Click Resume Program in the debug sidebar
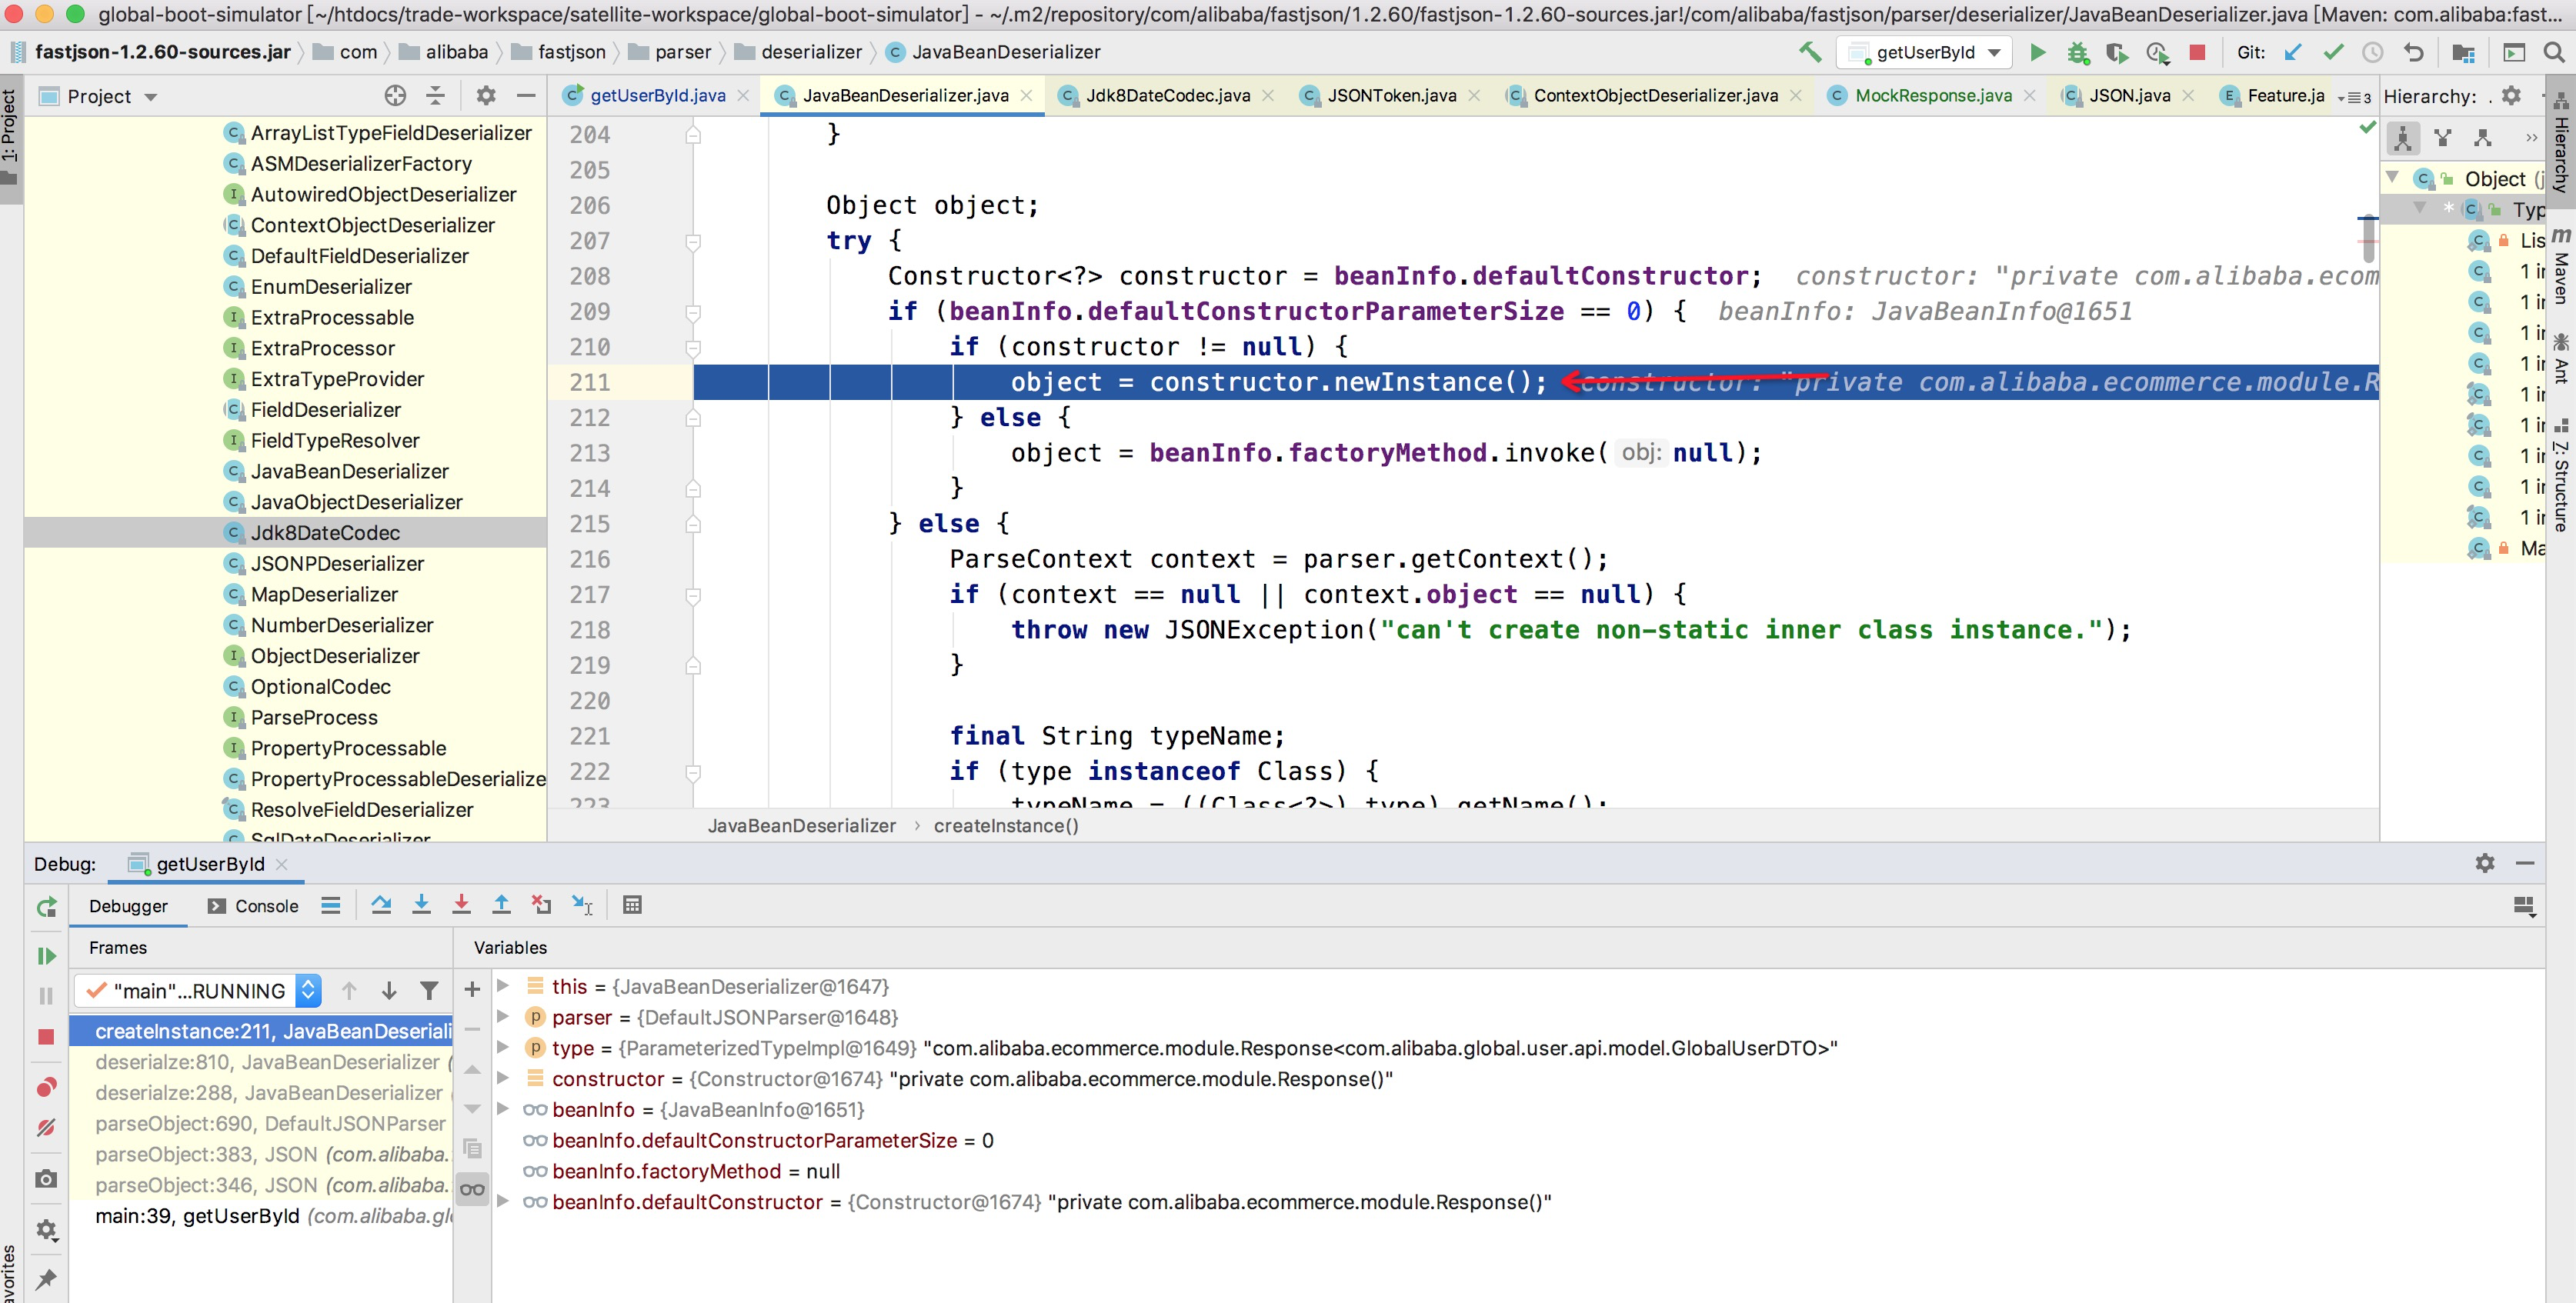The height and width of the screenshot is (1303, 2576). (46, 956)
